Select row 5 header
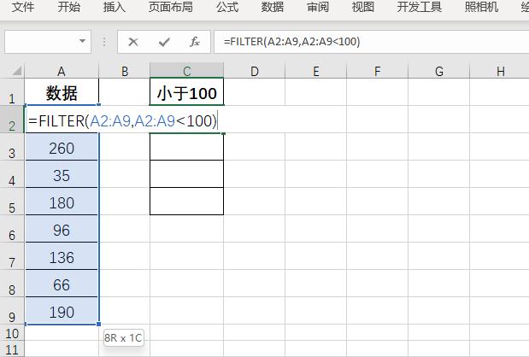The image size is (529, 357). [12, 202]
